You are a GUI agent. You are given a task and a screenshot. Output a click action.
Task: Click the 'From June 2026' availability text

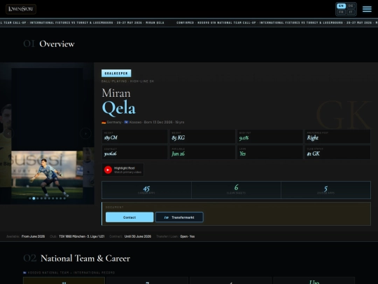click(33, 236)
